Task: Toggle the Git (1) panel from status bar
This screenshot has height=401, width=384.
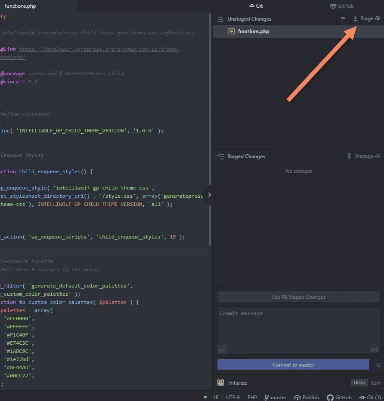Action: point(370,398)
